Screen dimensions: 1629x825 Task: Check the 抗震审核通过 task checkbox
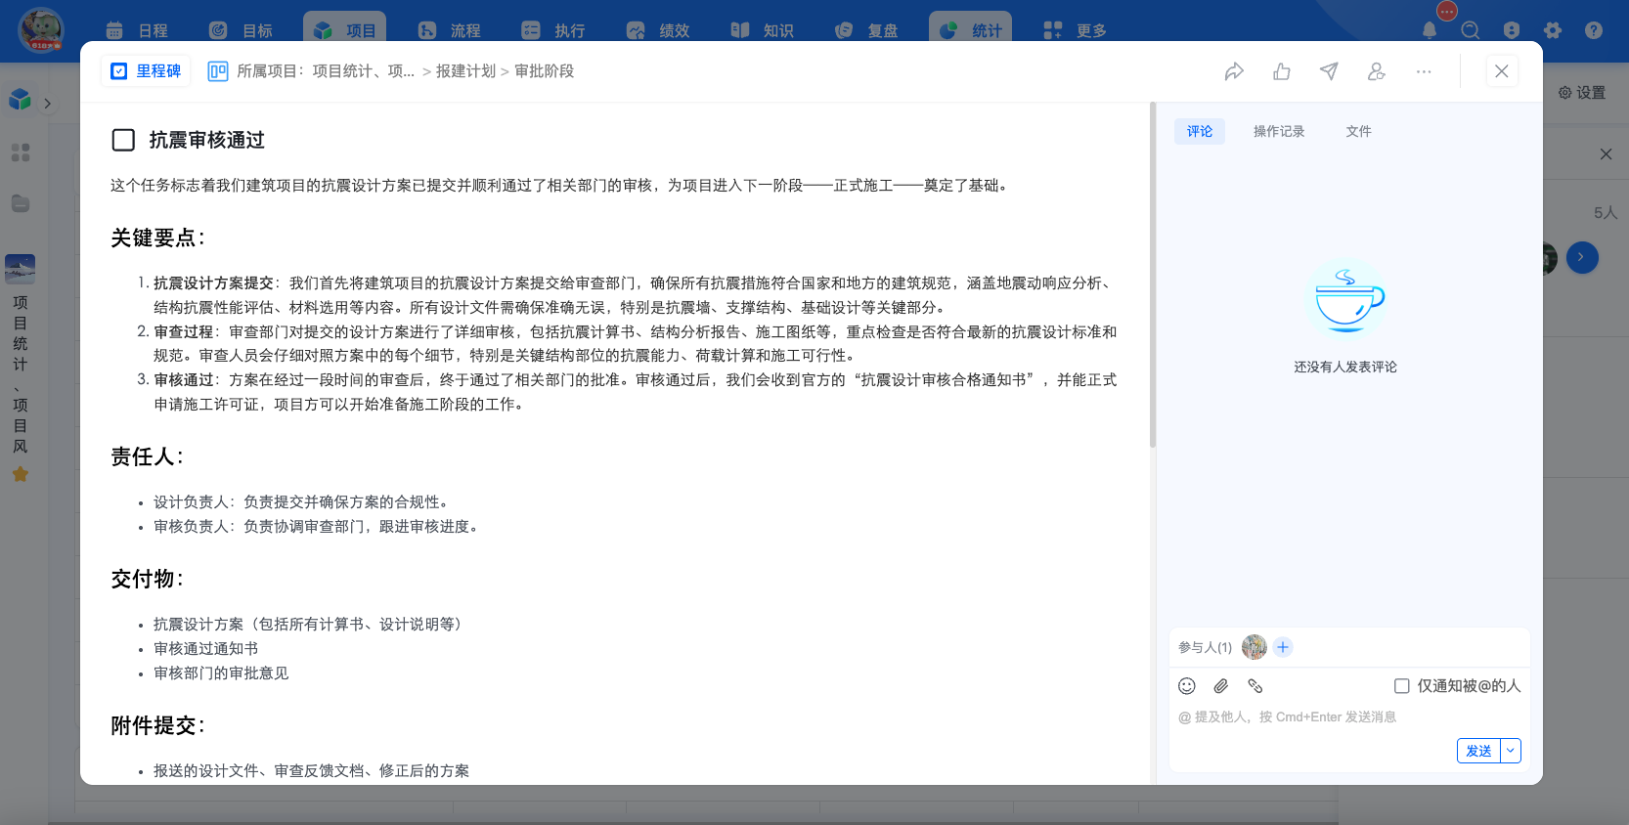(123, 140)
